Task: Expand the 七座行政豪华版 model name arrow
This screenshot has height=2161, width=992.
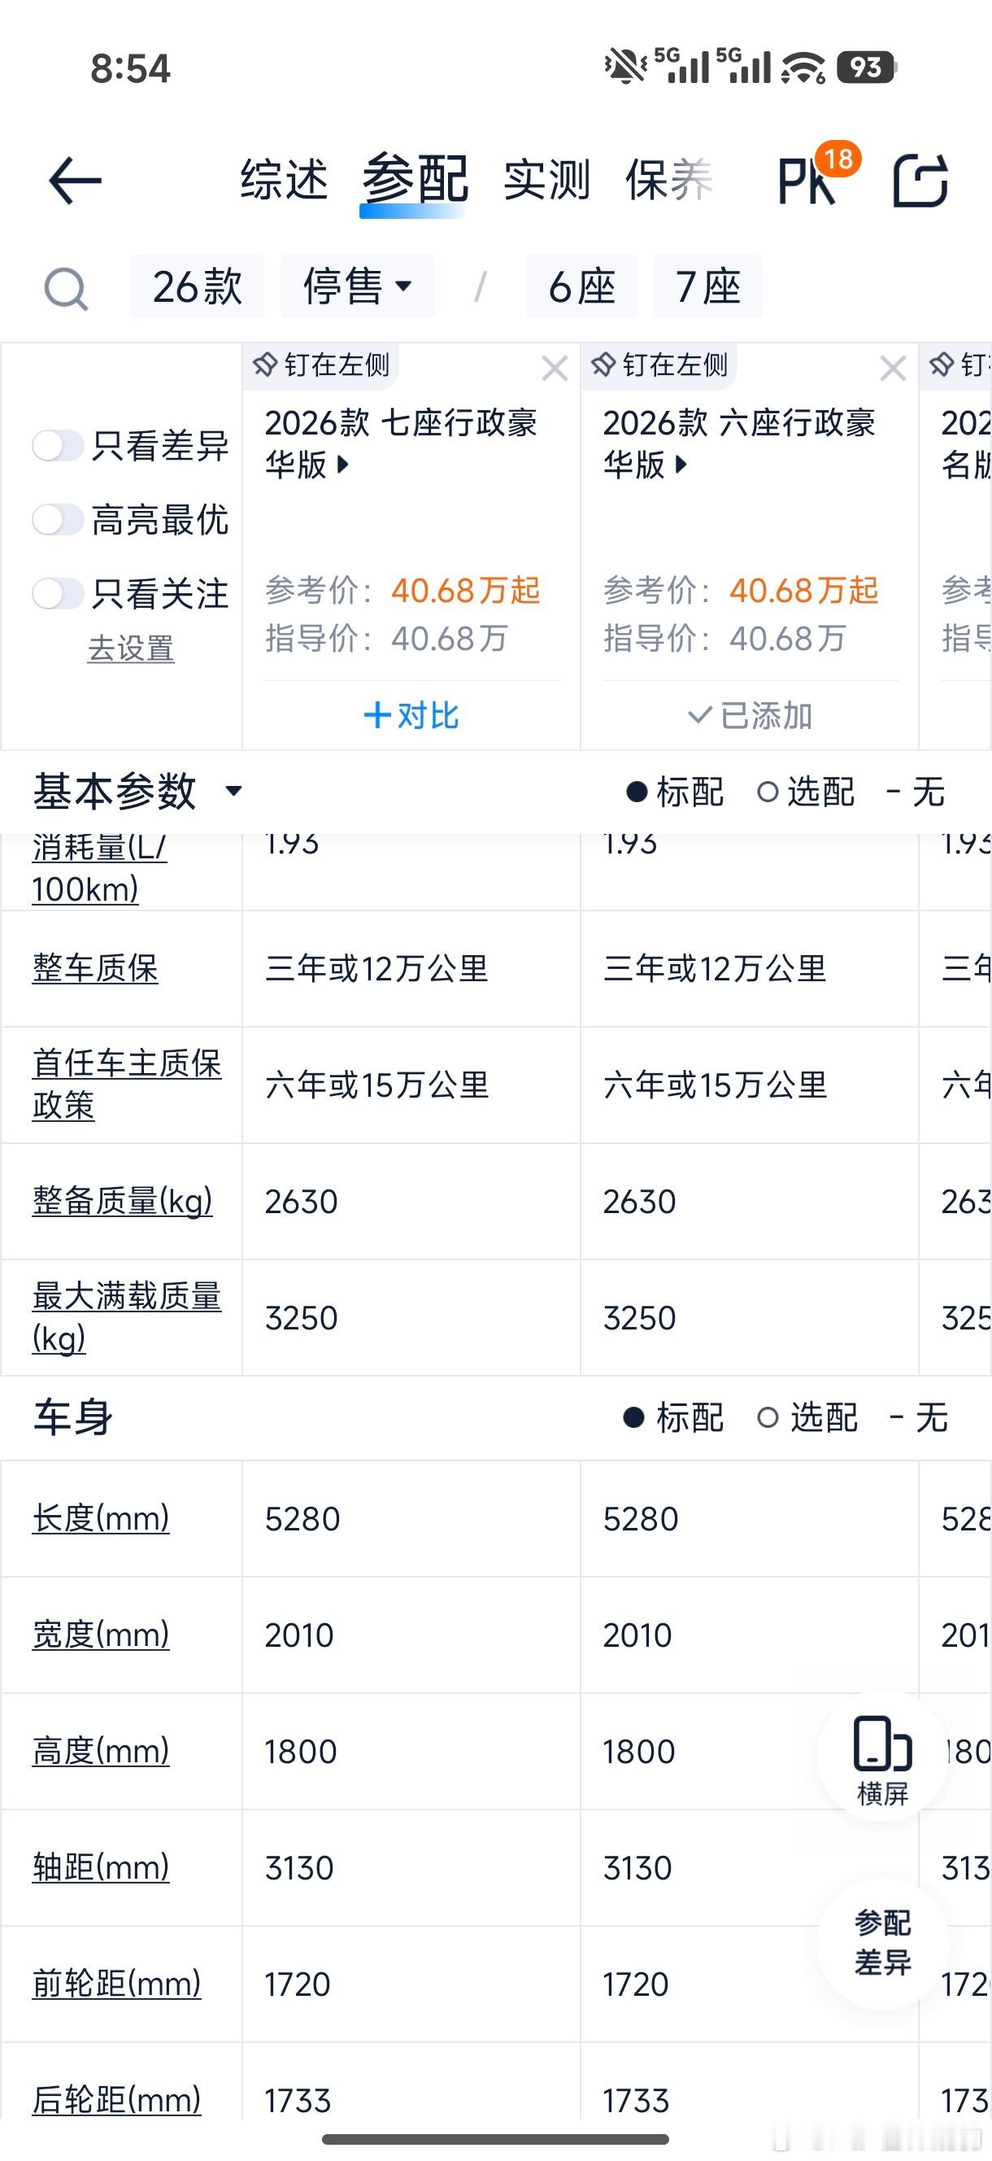Action: pyautogui.click(x=342, y=464)
